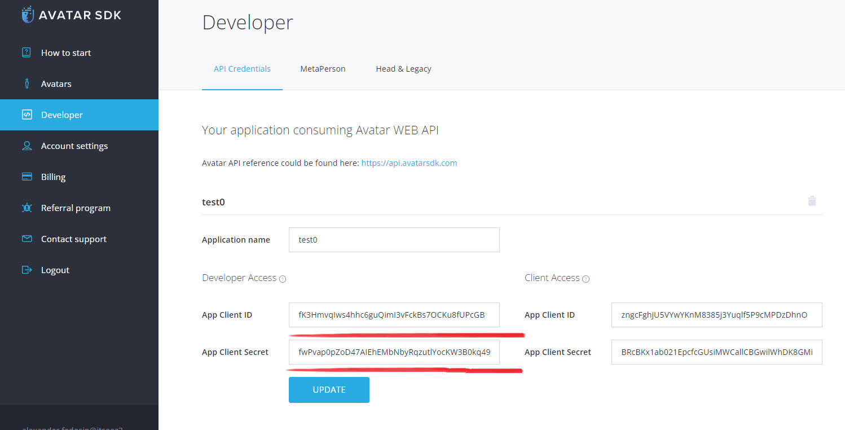Image resolution: width=845 pixels, height=430 pixels.
Task: Click the Contact support envelope icon
Action: click(27, 239)
